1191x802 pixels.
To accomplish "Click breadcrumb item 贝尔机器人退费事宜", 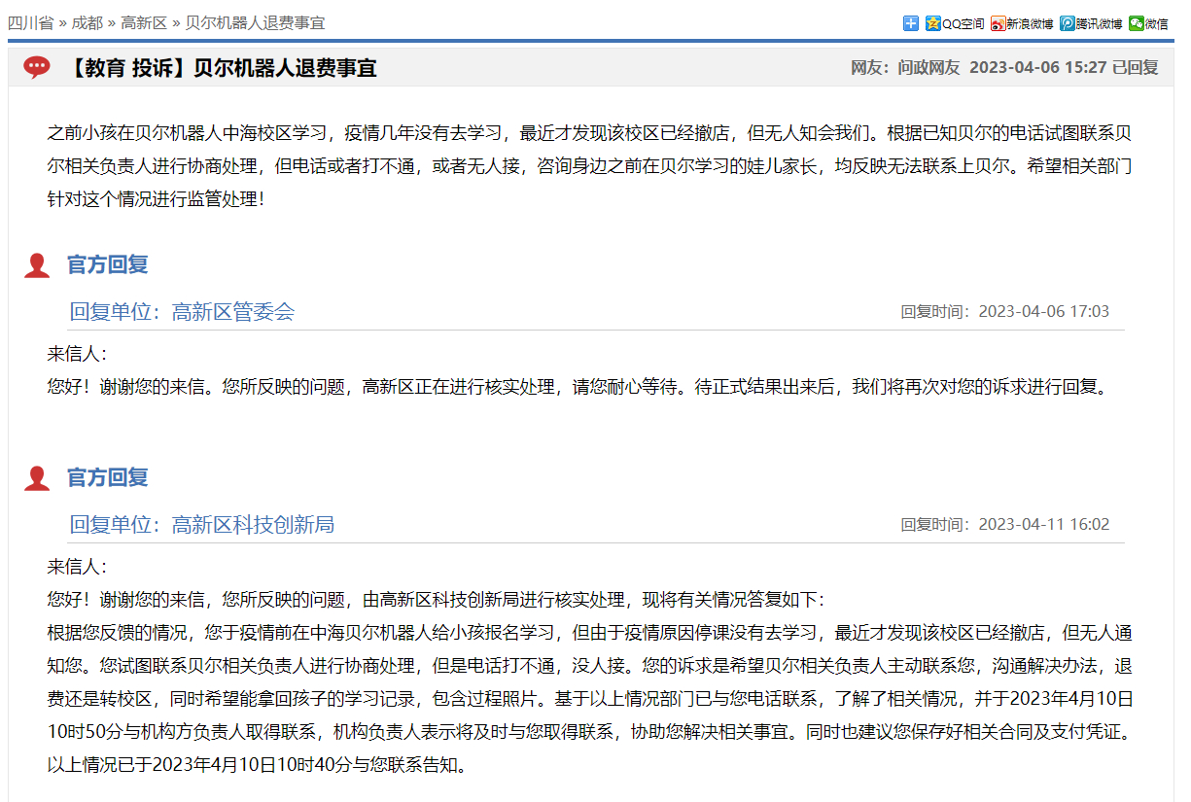I will (x=255, y=22).
